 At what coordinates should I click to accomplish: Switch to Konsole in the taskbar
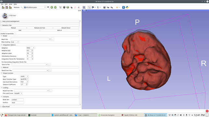click(x=39, y=115)
